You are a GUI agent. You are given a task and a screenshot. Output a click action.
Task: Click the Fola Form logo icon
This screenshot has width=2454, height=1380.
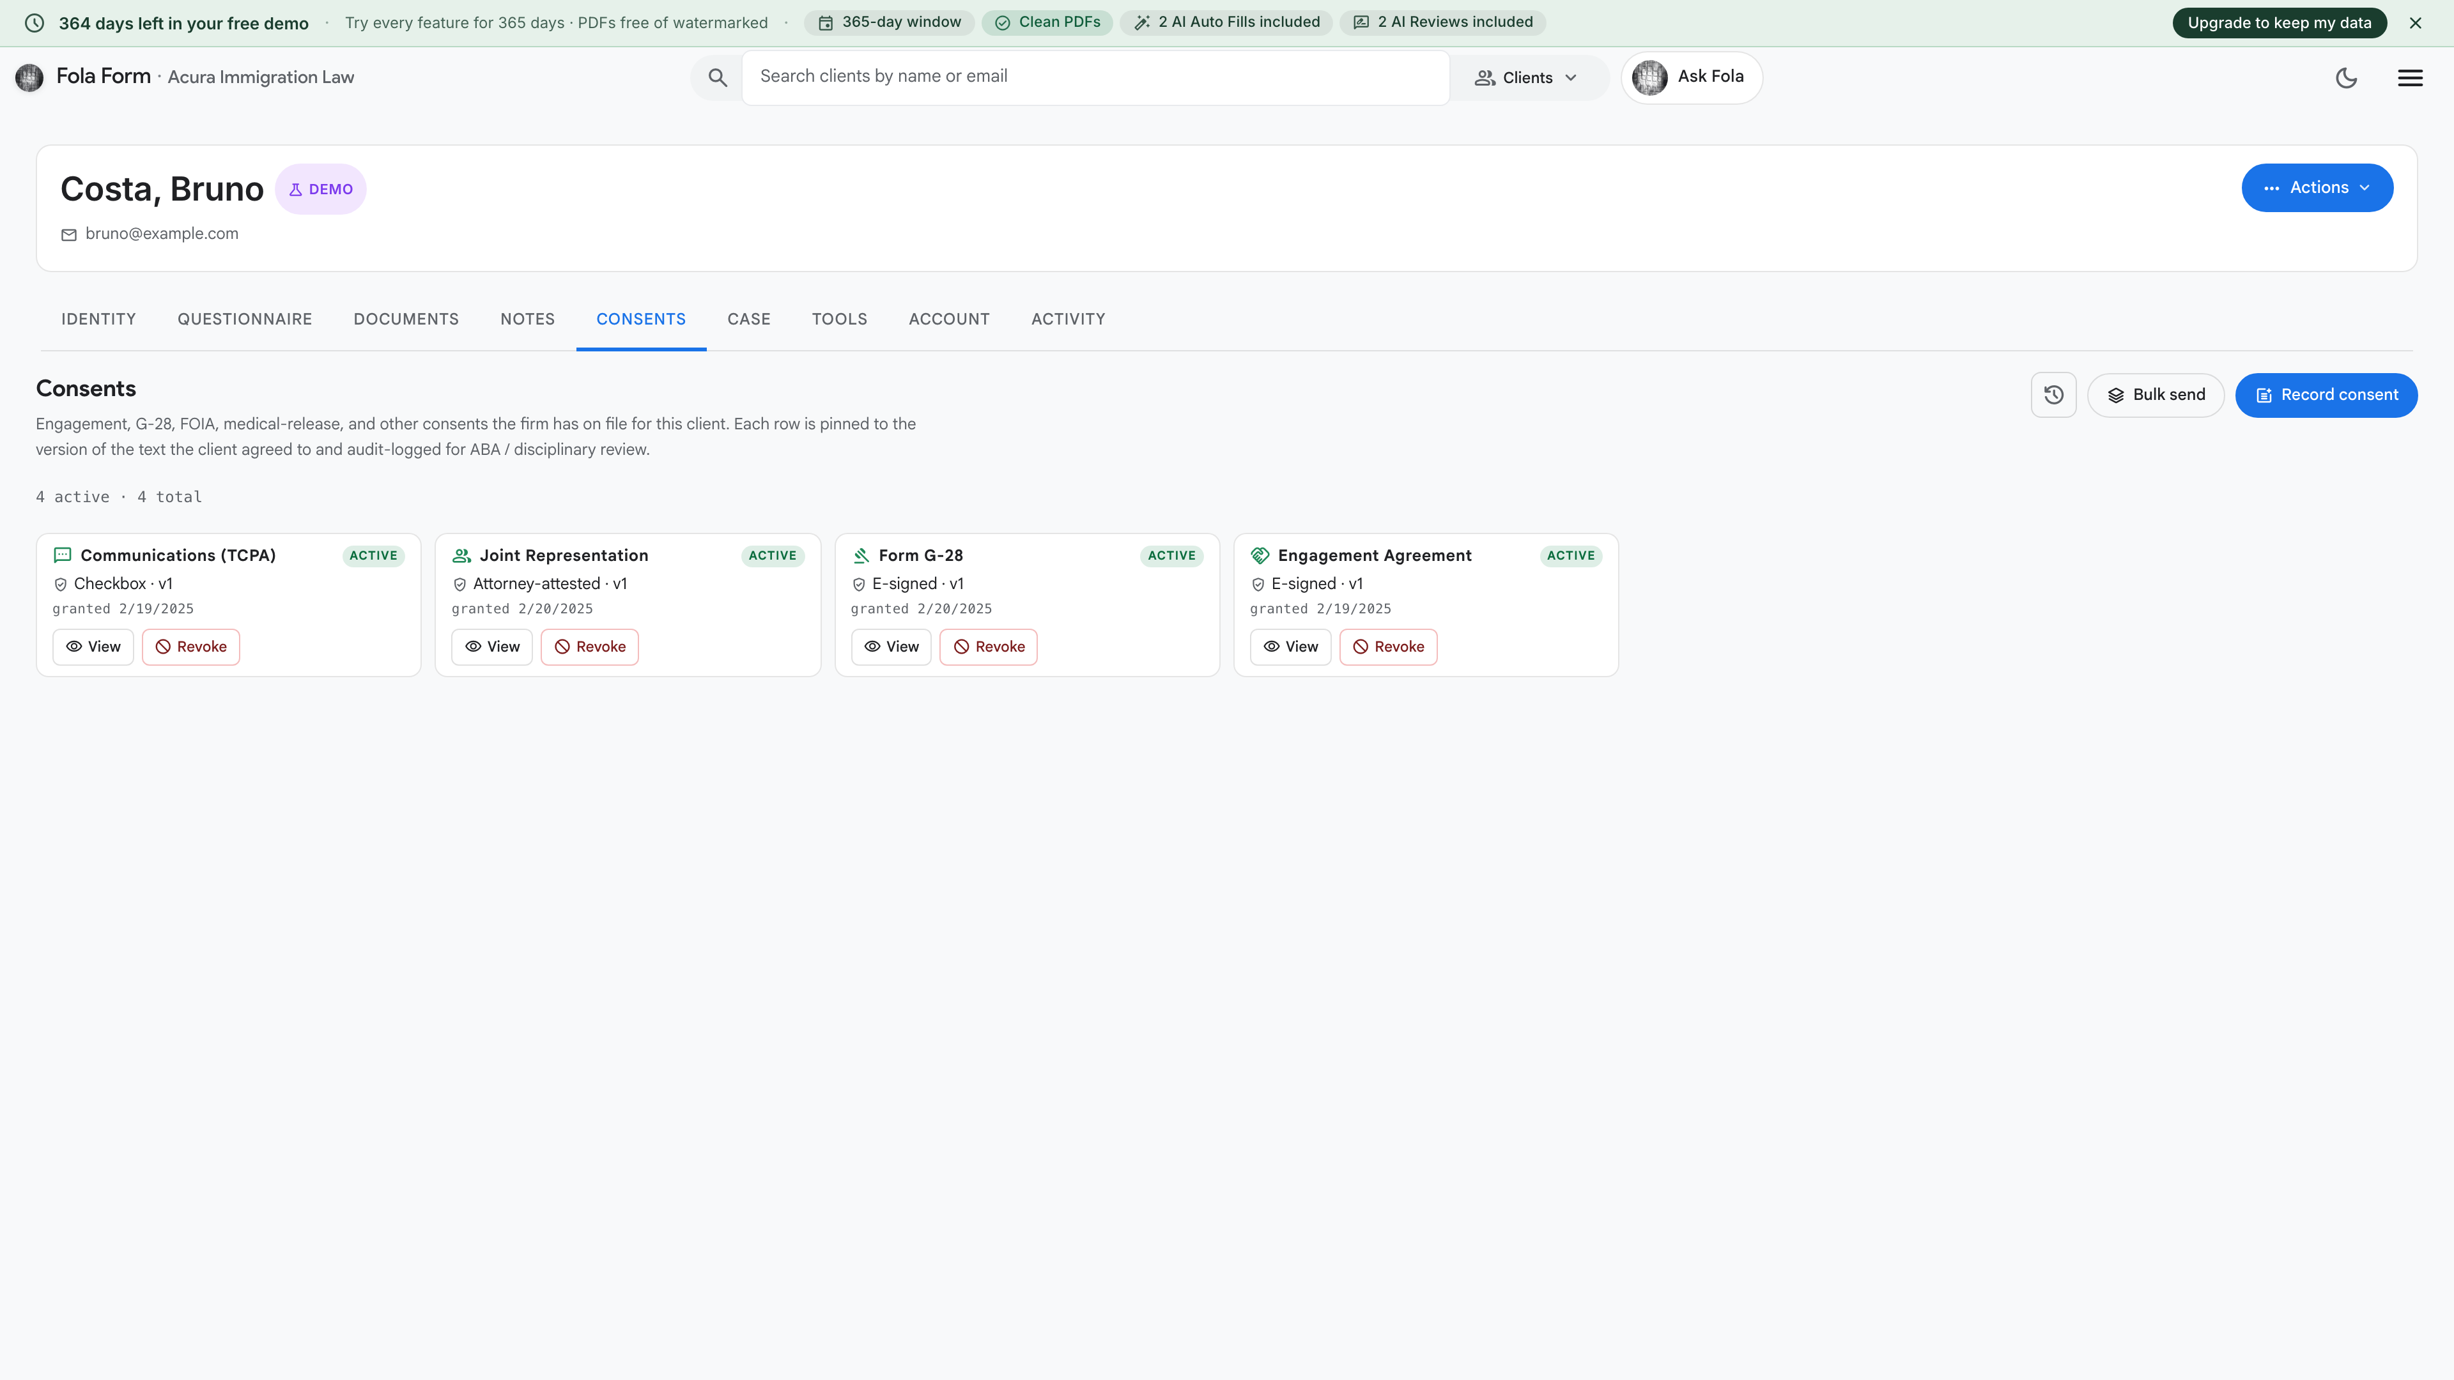click(x=29, y=77)
